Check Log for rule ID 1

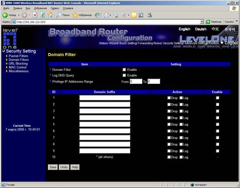[x=181, y=98]
